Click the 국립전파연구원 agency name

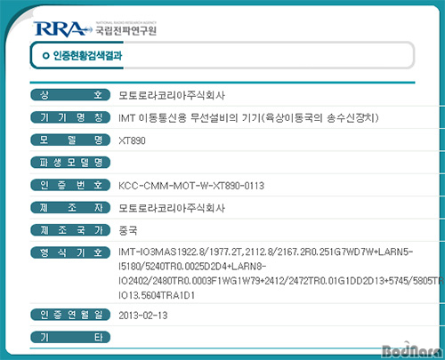point(125,30)
